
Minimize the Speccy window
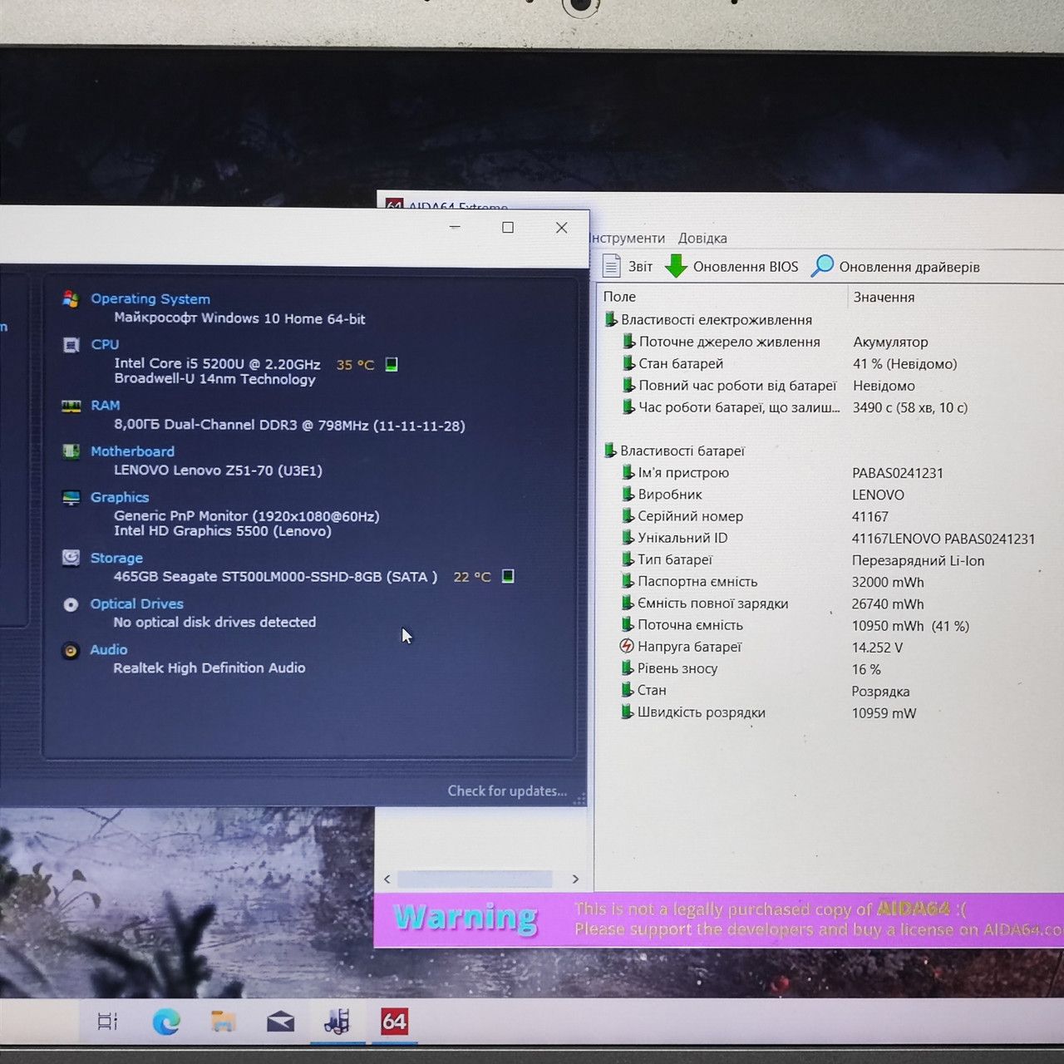[455, 227]
